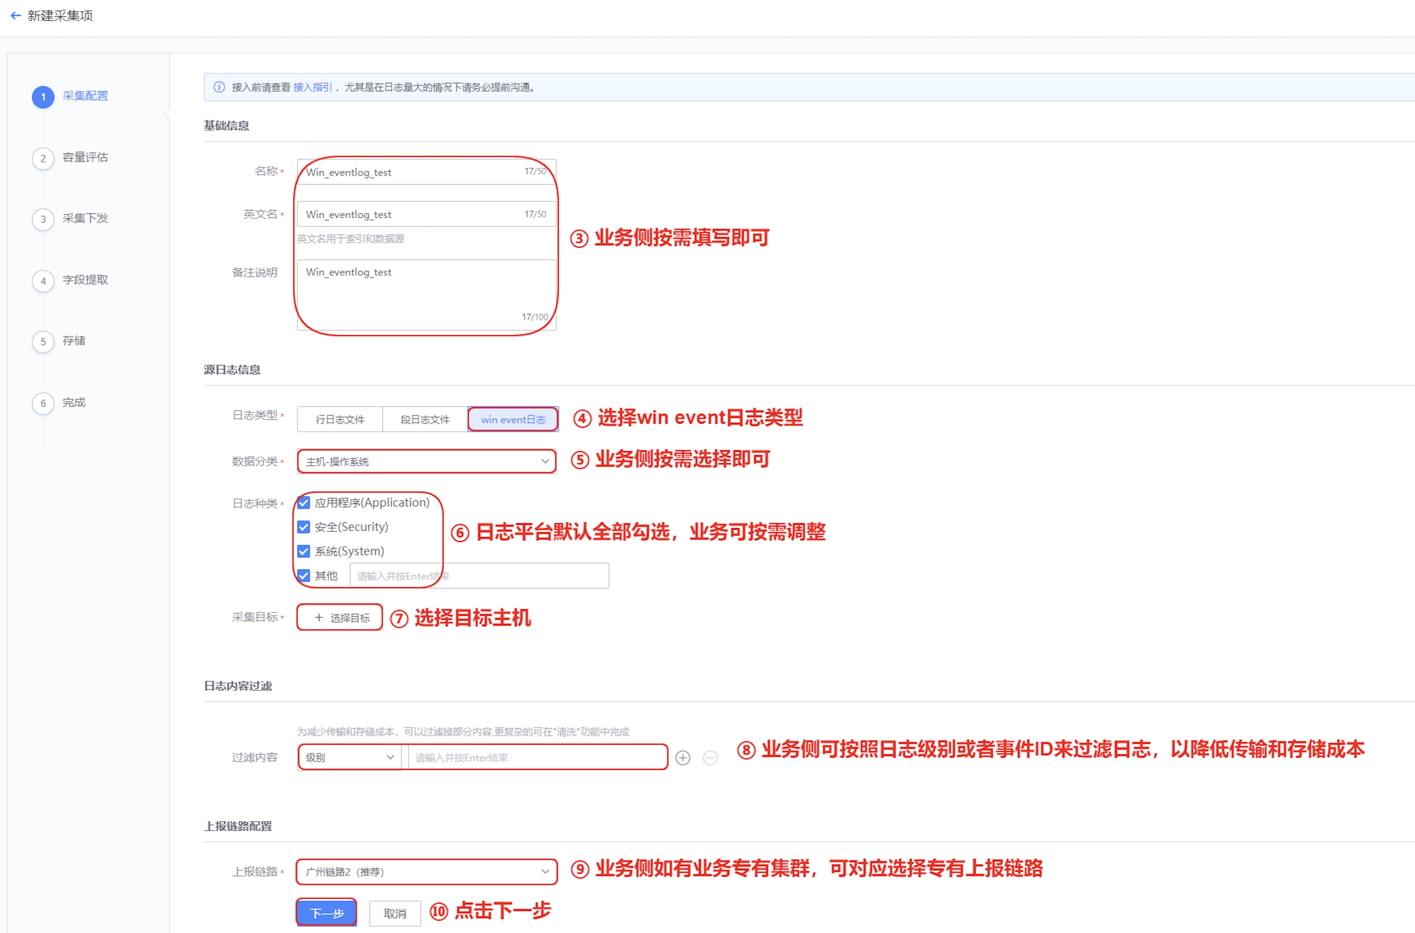Add a filter row with the plus icon
1415x933 pixels.
click(683, 758)
